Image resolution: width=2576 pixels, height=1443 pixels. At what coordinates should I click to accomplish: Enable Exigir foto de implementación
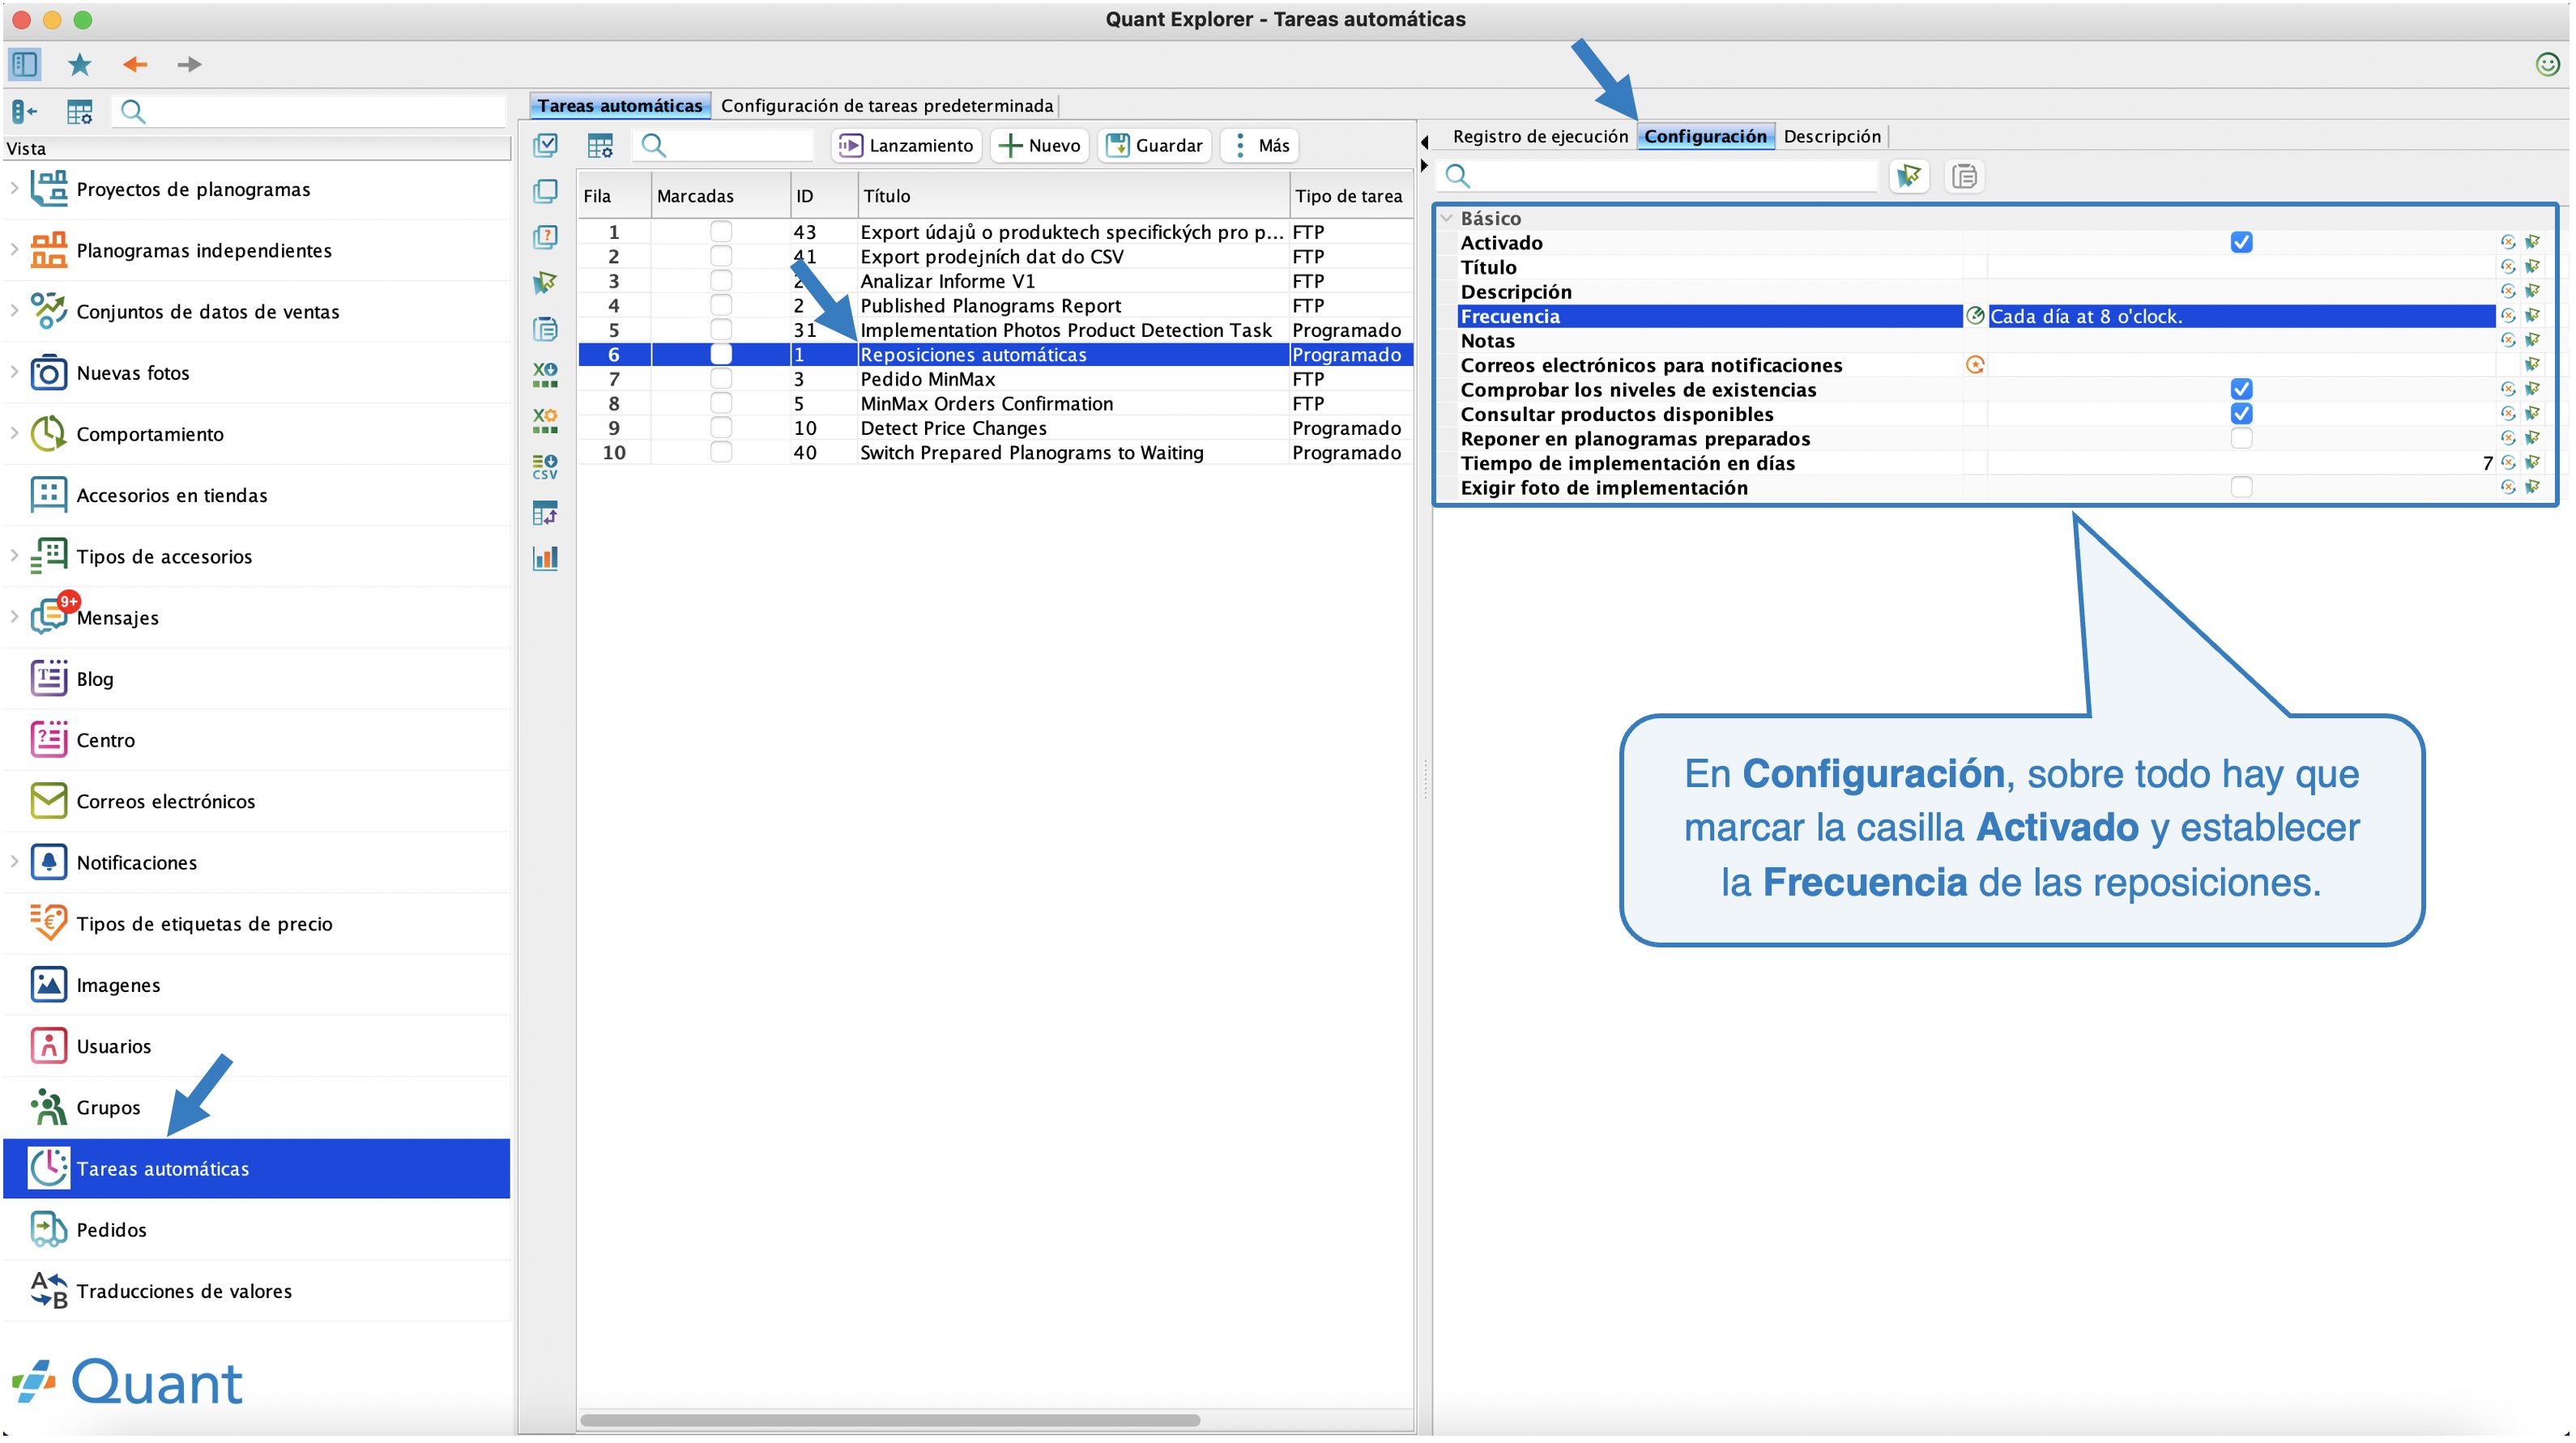pyautogui.click(x=2241, y=487)
